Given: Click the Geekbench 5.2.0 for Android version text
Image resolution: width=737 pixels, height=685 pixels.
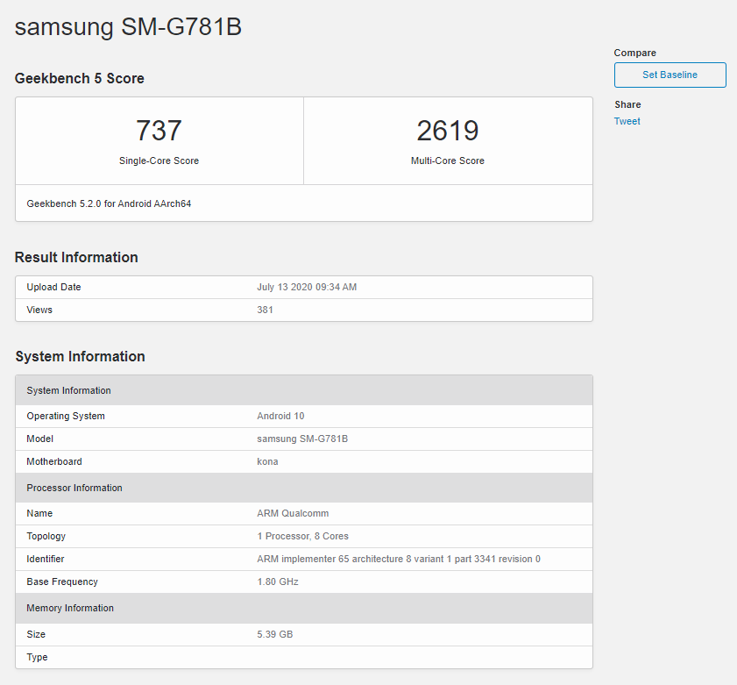Looking at the screenshot, I should [x=109, y=203].
